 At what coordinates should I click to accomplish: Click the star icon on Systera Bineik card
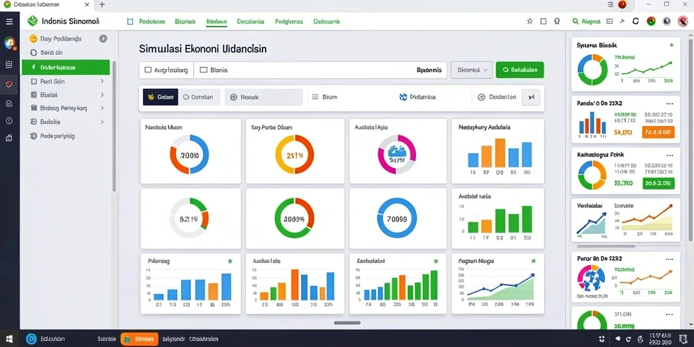671,45
